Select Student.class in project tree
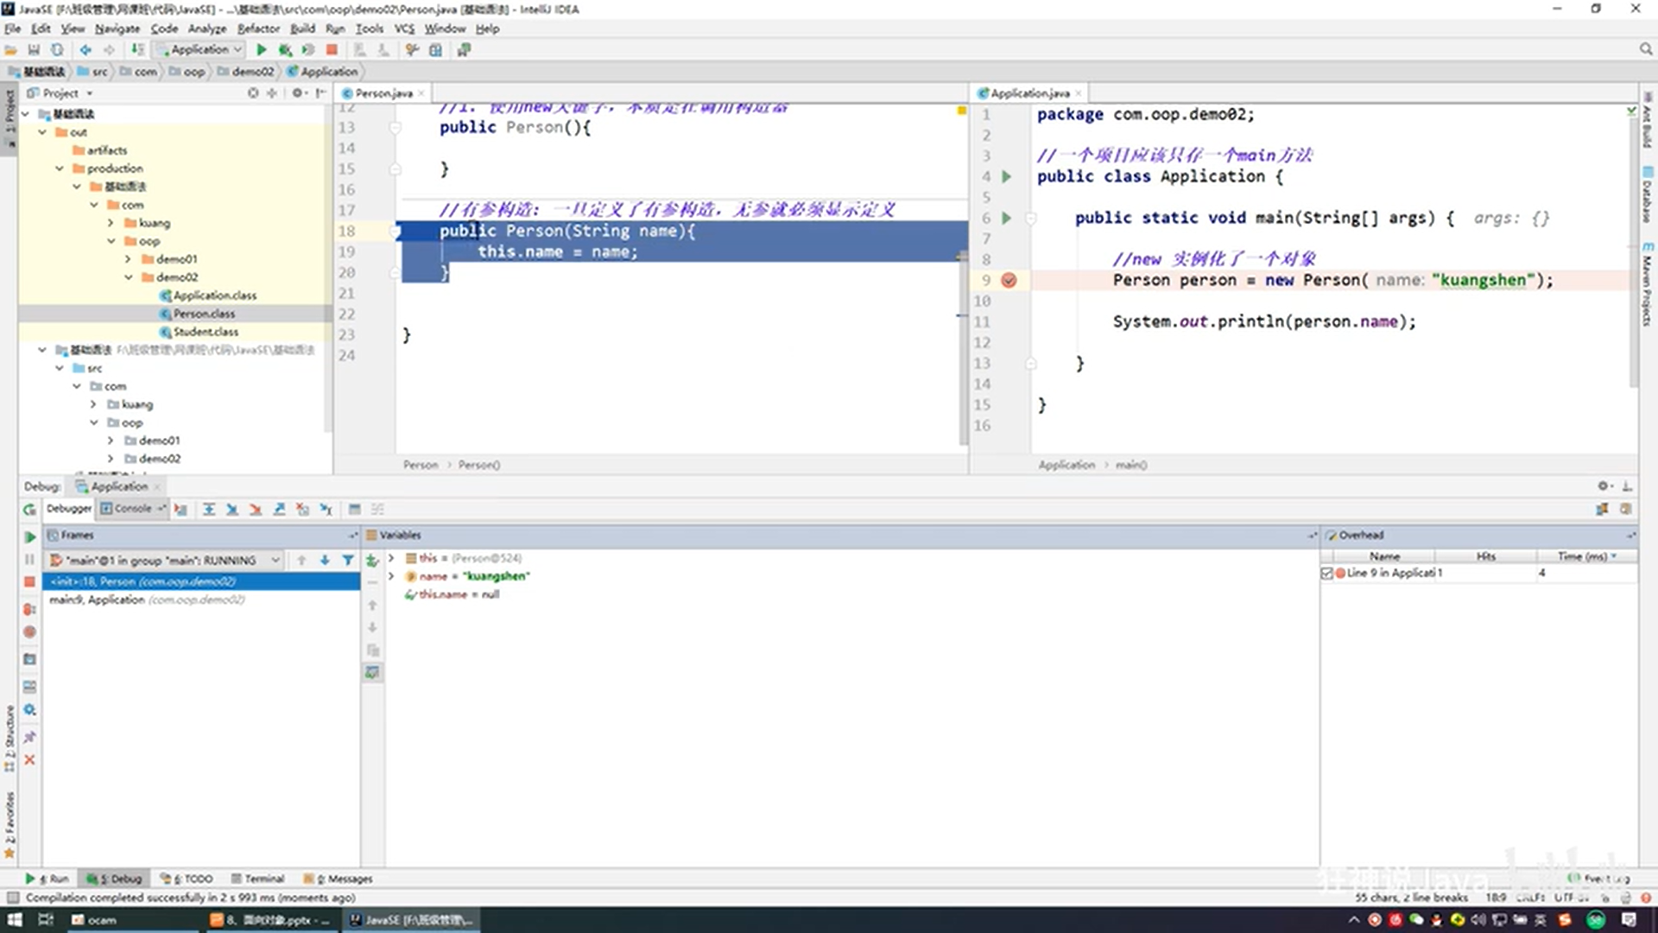 point(206,332)
